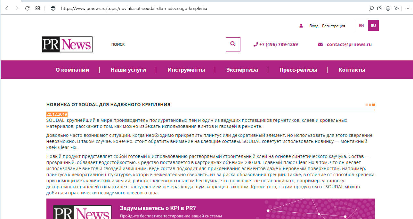Click the envelope email icon
This screenshot has height=219, width=413.
320,44
